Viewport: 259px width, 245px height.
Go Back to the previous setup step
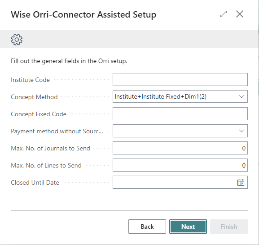(147, 227)
